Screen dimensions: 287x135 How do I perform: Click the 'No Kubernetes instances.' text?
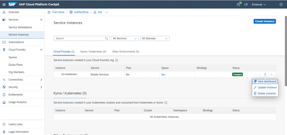click(165, 117)
